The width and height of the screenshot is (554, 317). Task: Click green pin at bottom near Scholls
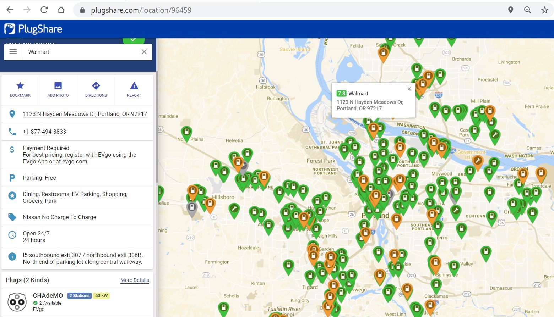223,308
